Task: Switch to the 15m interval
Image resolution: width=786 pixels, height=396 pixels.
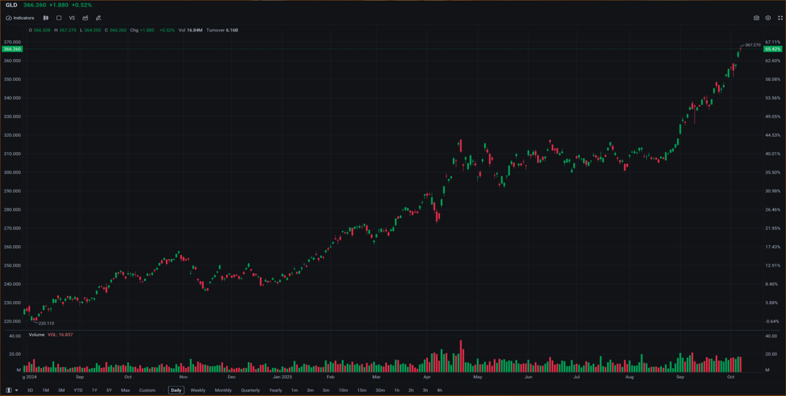Action: 362,390
